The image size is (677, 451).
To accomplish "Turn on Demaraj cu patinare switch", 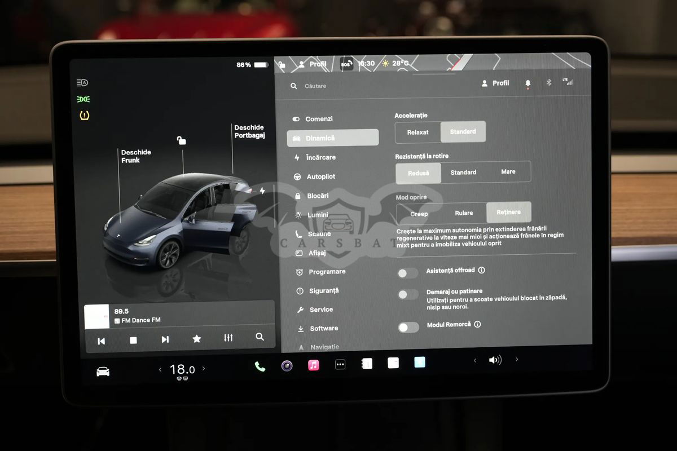I will (408, 294).
